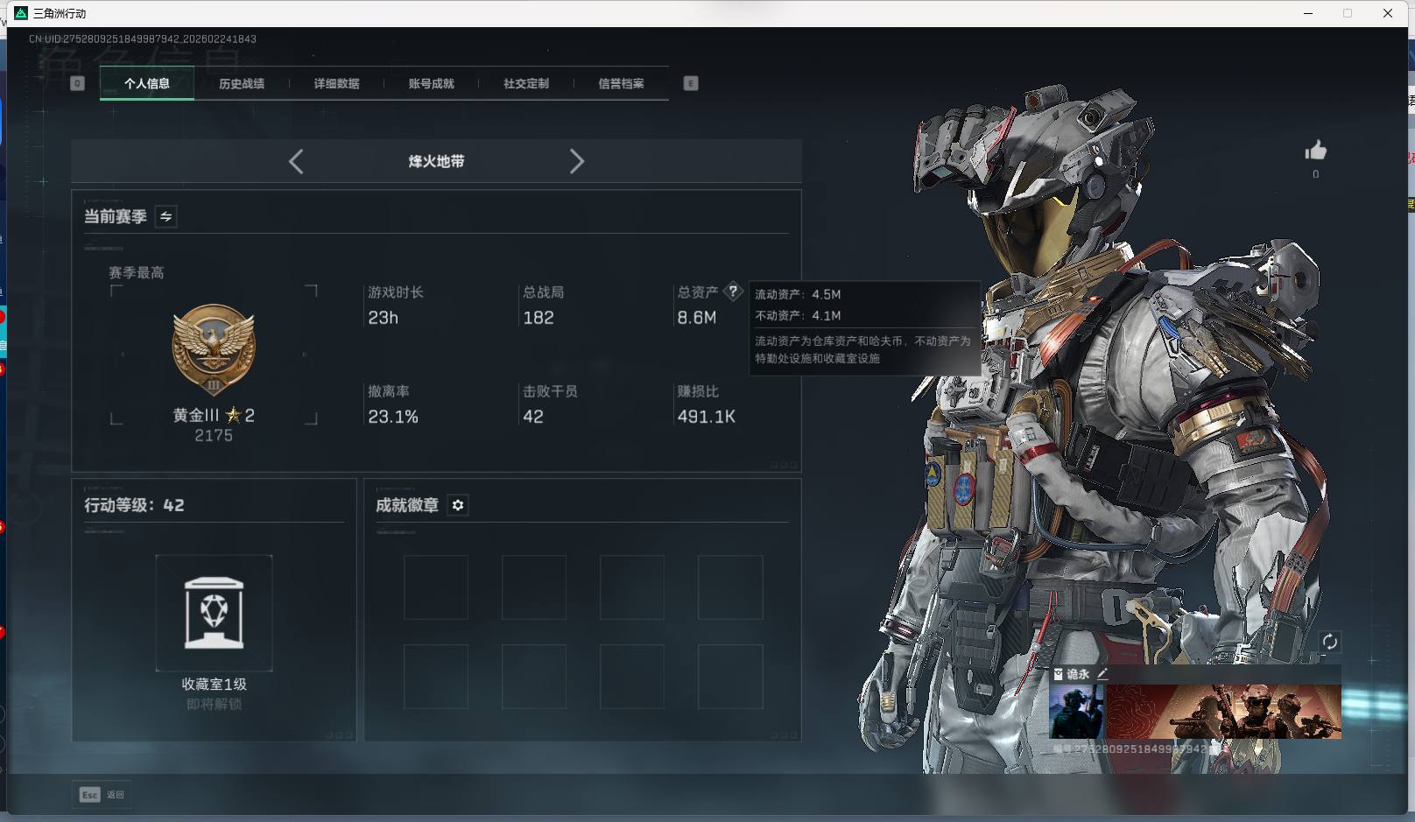Viewport: 1415px width, 822px height.
Task: Click the badge icon before 诡永
Action: point(1058,674)
